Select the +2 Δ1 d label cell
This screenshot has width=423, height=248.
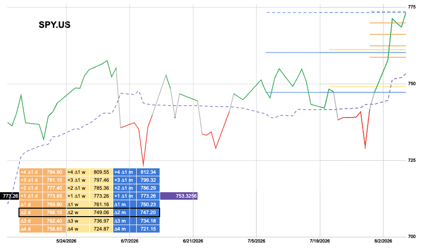tap(31, 188)
